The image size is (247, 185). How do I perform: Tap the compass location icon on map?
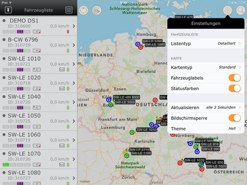point(84,10)
